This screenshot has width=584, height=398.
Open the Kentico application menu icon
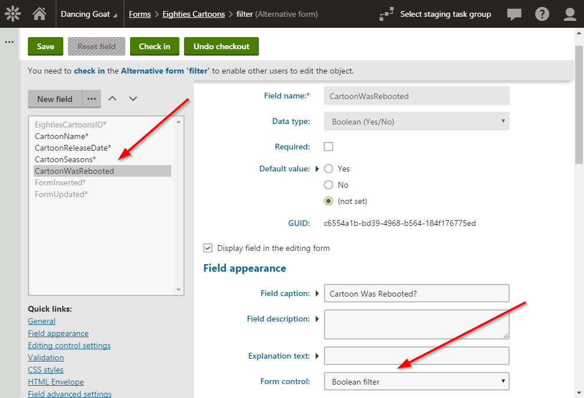point(12,13)
